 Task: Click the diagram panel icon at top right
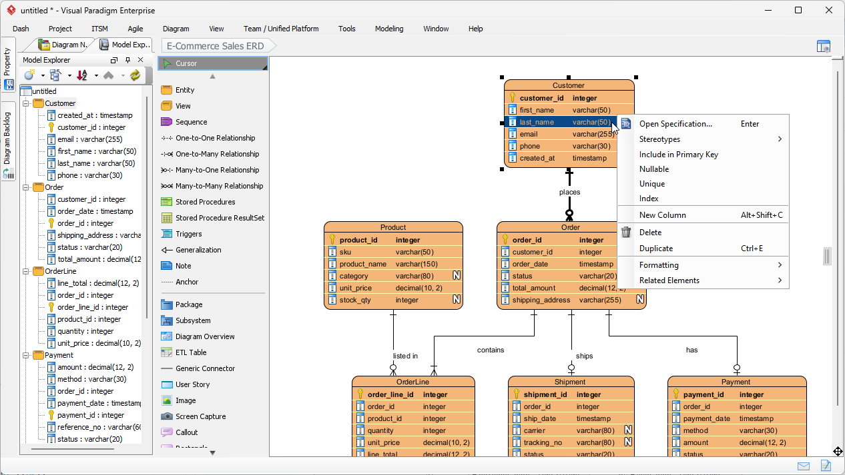click(x=824, y=46)
